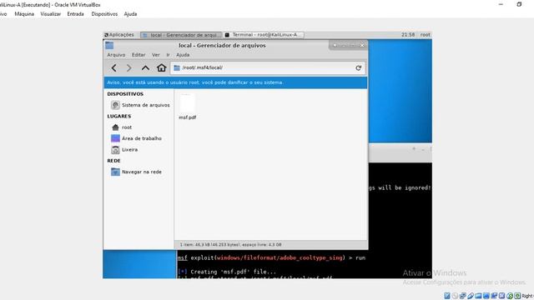Go forward with the right arrow toolbar icon
Image resolution: width=534 pixels, height=300 pixels.
pyautogui.click(x=129, y=67)
